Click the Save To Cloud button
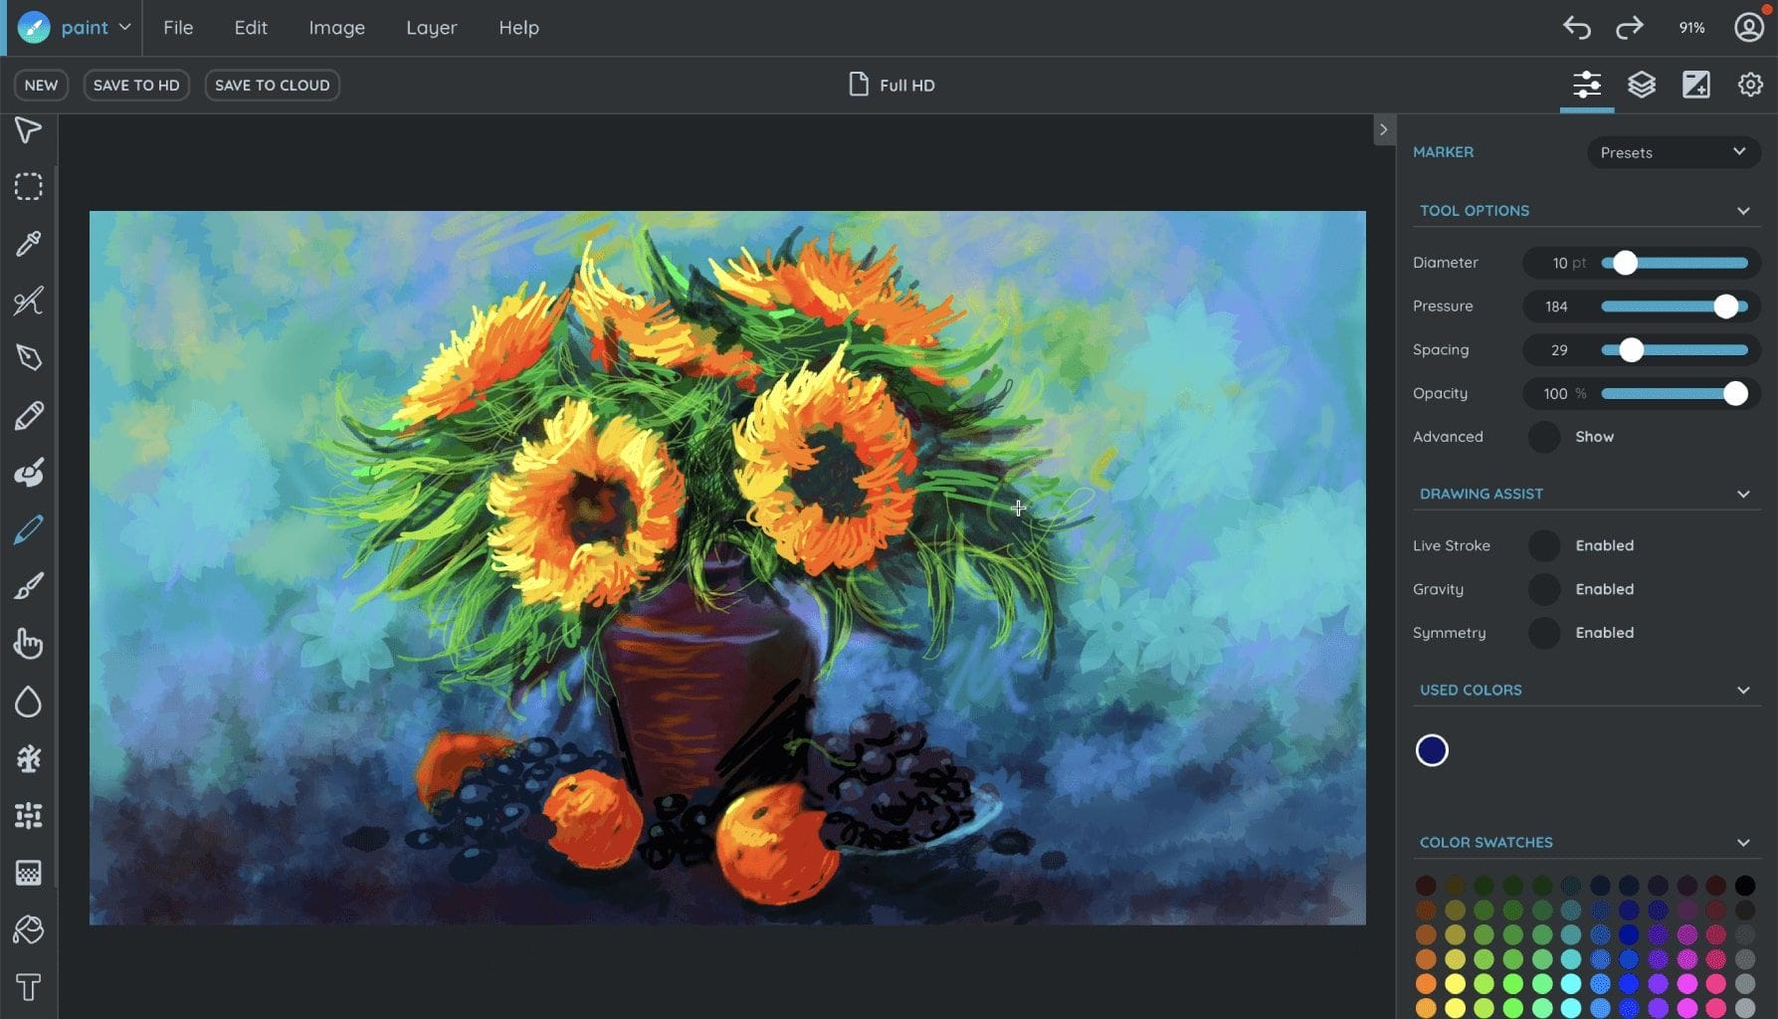 pyautogui.click(x=272, y=85)
